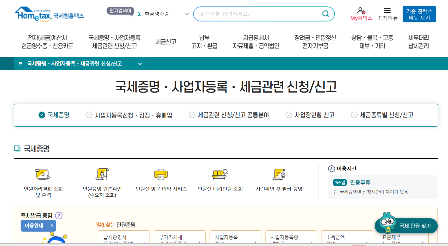Click the 이용안내 button
This screenshot has width=448, height=246.
38,225
